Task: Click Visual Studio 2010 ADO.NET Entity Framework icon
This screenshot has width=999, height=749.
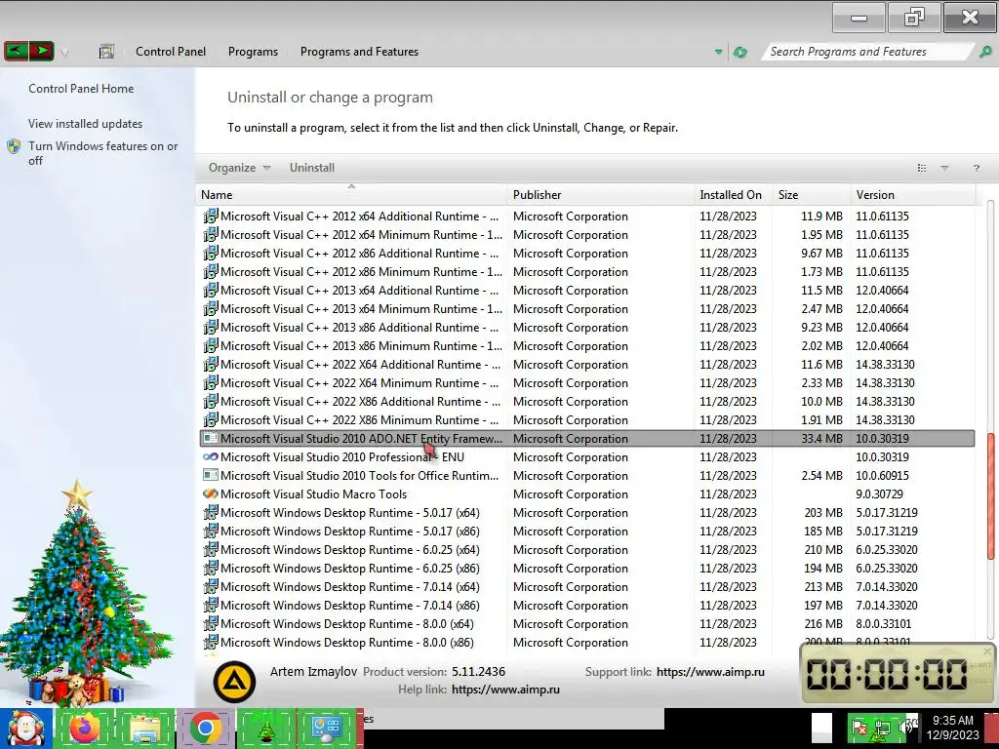Action: click(211, 438)
